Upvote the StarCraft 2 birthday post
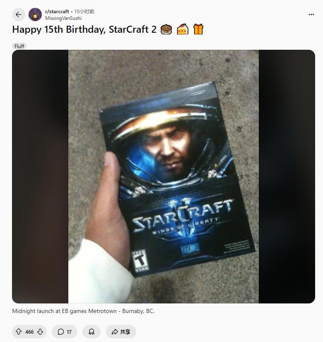 tap(19, 332)
